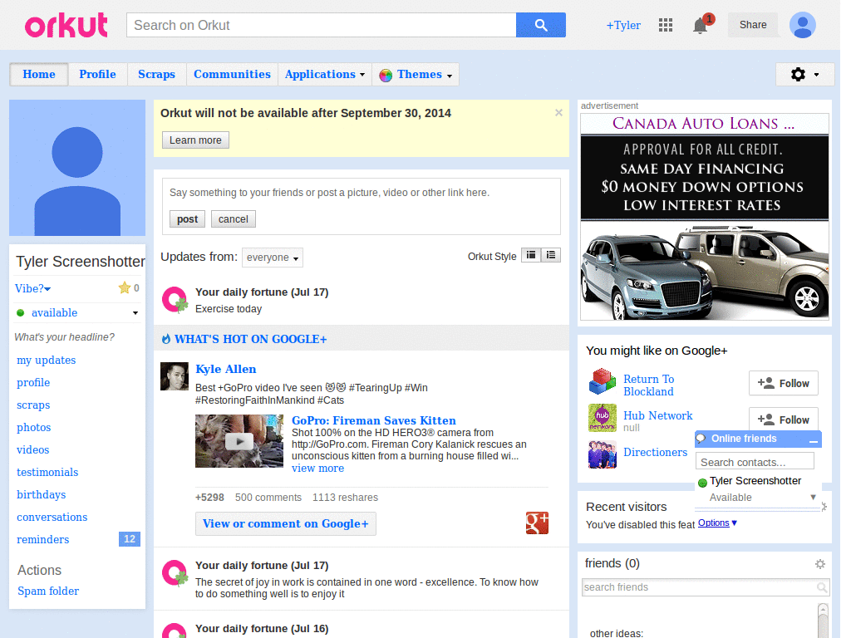The height and width of the screenshot is (638, 851).
Task: Click What's your headline? field
Action: pos(64,337)
